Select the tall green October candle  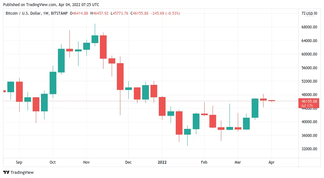click(x=61, y=60)
